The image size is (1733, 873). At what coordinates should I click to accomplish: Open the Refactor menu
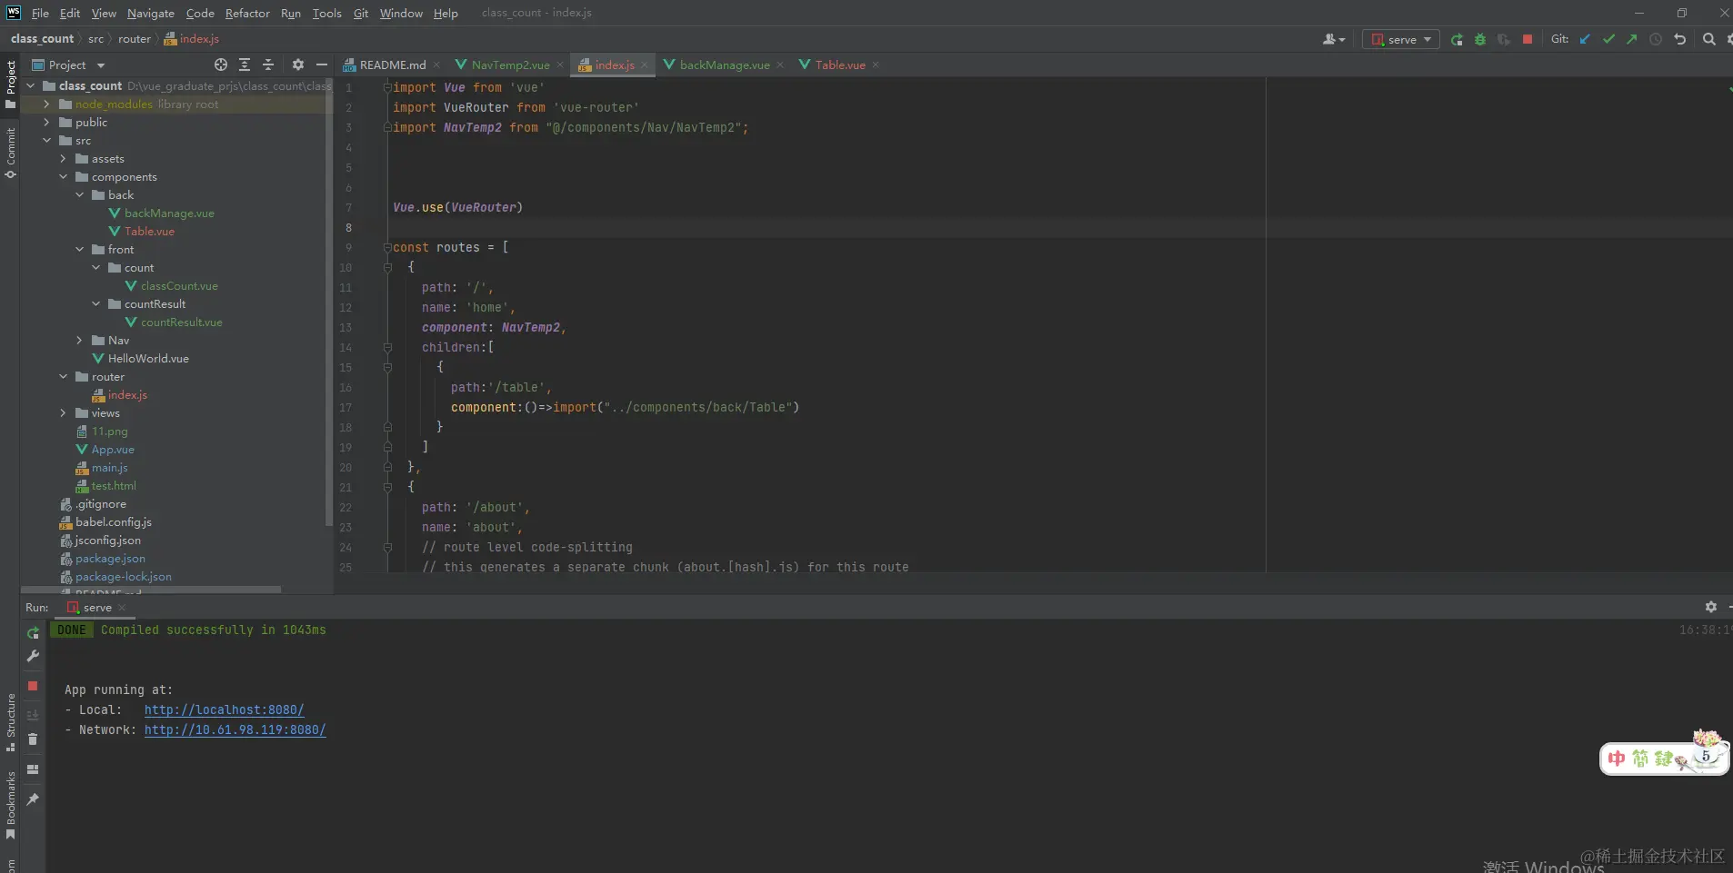247,14
